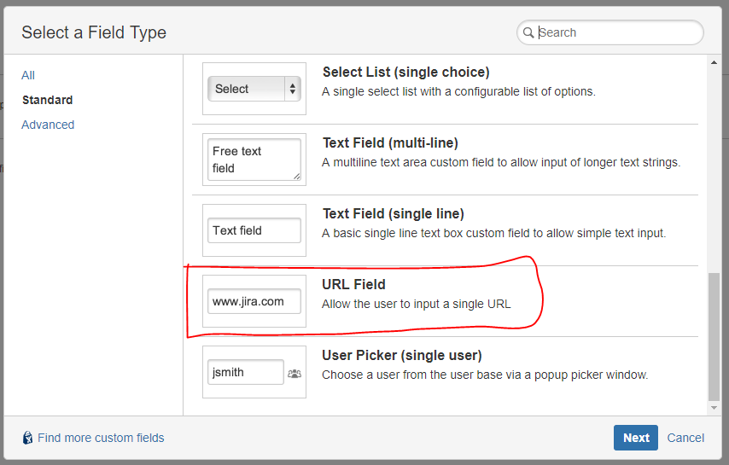
Task: Select the URL Field type
Action: coord(445,301)
